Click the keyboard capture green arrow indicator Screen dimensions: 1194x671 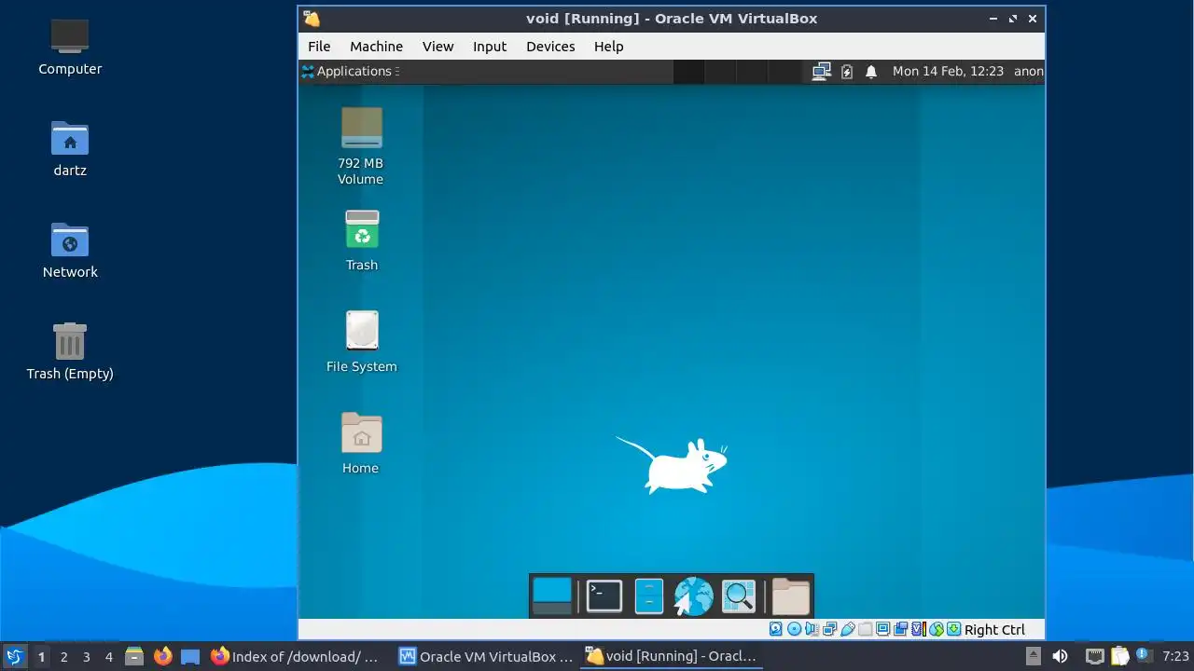tap(954, 629)
